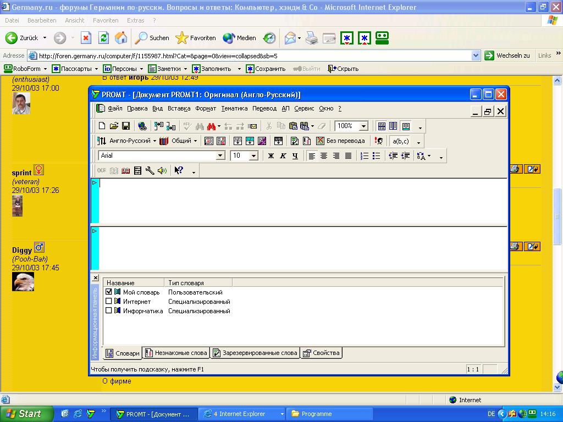The width and height of the screenshot is (563, 422).
Task: Click the red binoculars search icon
Action: (x=211, y=126)
